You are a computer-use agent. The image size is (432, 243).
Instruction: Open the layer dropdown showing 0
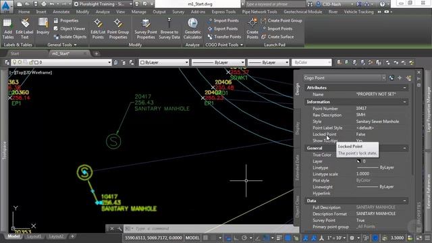(61, 63)
